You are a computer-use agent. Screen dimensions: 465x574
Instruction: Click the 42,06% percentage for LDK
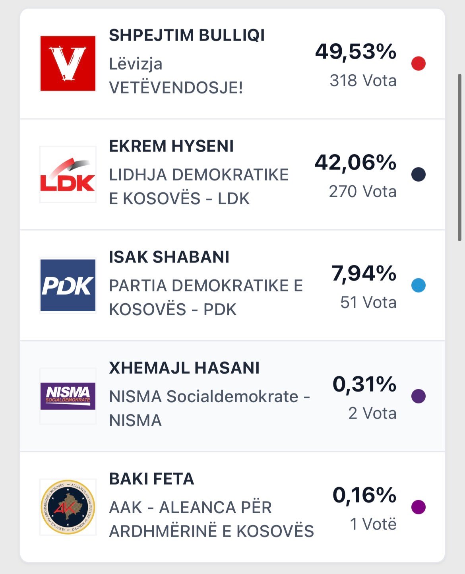pyautogui.click(x=355, y=163)
